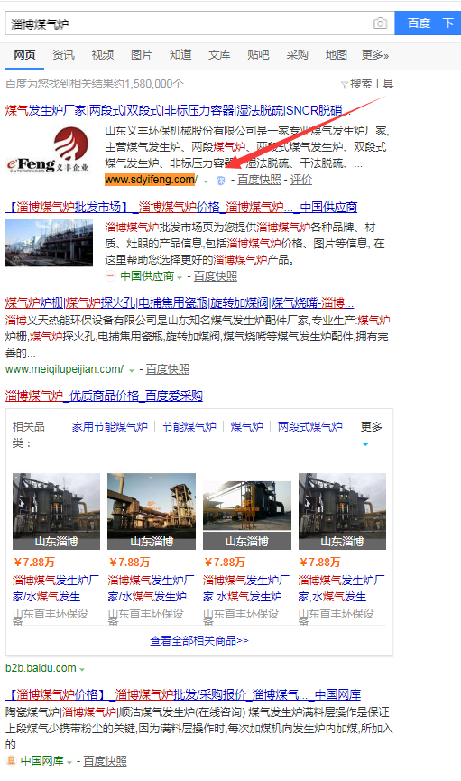Viewport: 461px width, 781px height.
Task: Open the 地图 tab
Action: (x=336, y=55)
